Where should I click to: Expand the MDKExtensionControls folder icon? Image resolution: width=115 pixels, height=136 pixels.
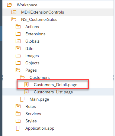coord(14,12)
